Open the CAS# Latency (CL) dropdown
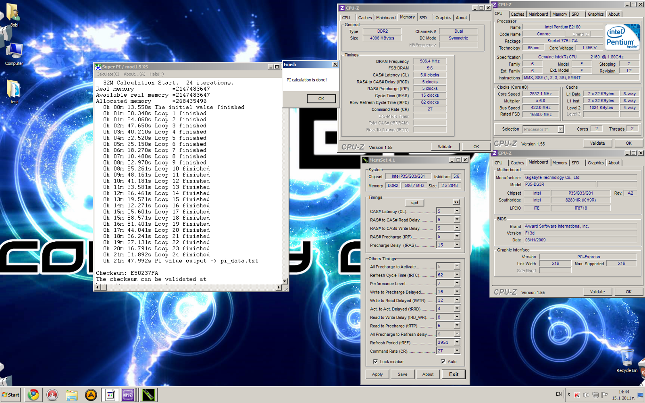Viewport: 645px width, 403px height. click(457, 211)
